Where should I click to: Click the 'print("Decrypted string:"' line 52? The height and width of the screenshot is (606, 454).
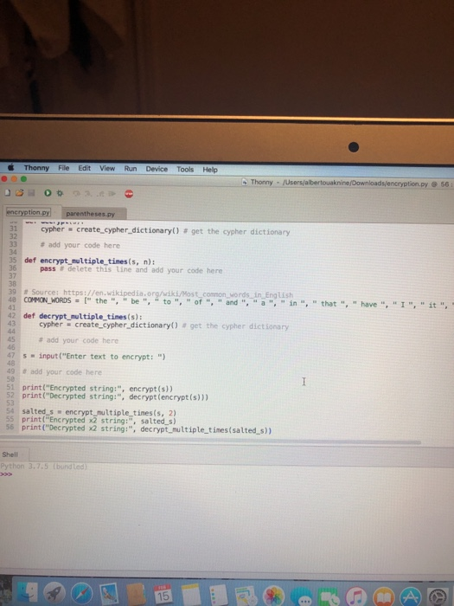click(x=115, y=396)
